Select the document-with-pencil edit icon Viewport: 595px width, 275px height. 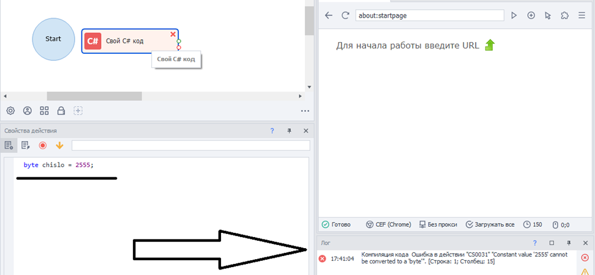[x=26, y=145]
